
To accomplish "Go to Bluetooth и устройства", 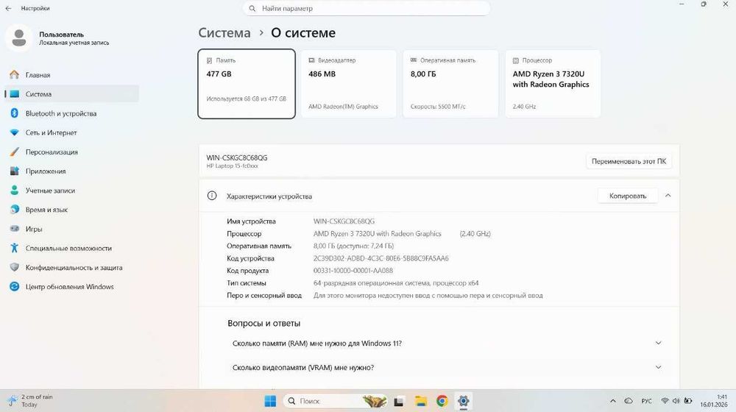I will [x=72, y=113].
